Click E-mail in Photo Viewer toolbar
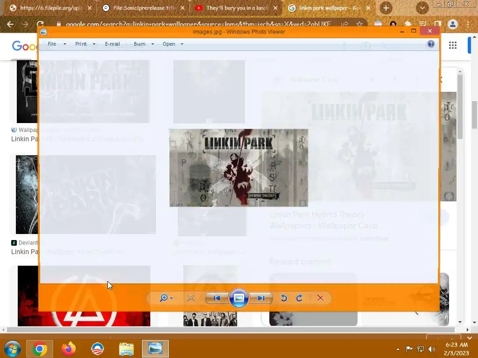478x358 pixels. (112, 44)
